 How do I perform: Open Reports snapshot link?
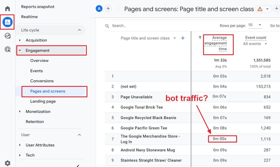pyautogui.click(x=38, y=7)
